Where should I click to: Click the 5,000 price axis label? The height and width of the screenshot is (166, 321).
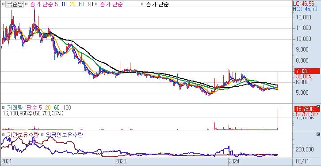(x=302, y=93)
